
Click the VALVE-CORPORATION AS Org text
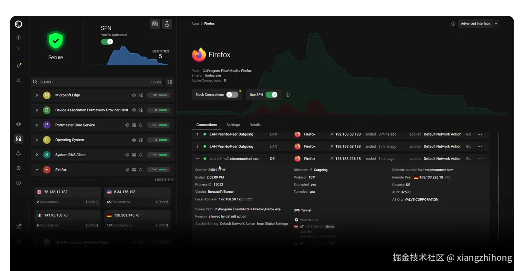pyautogui.click(x=421, y=200)
